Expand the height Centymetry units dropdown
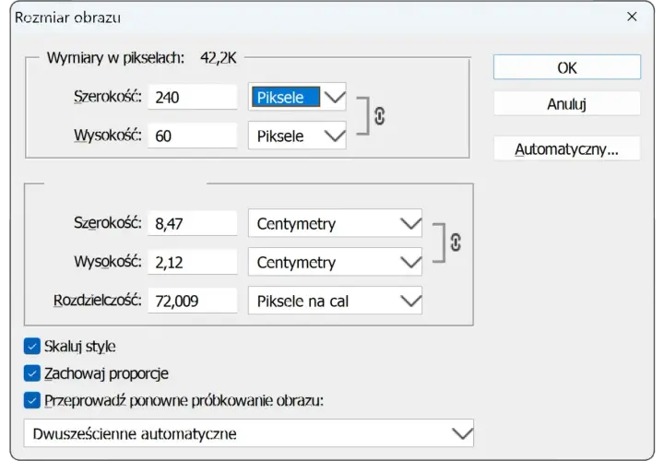 coord(335,262)
